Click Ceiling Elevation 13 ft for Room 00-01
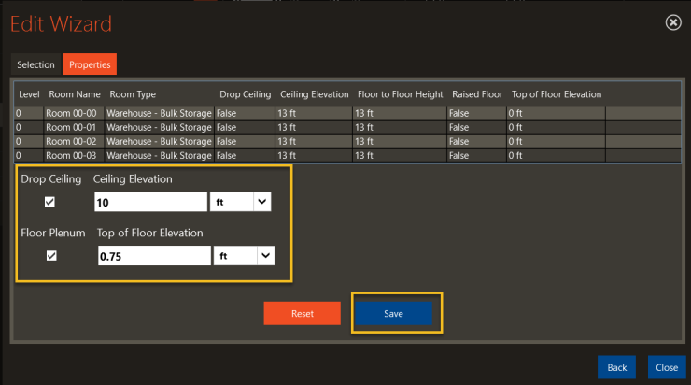Screen dimensions: 691x385 point(314,127)
